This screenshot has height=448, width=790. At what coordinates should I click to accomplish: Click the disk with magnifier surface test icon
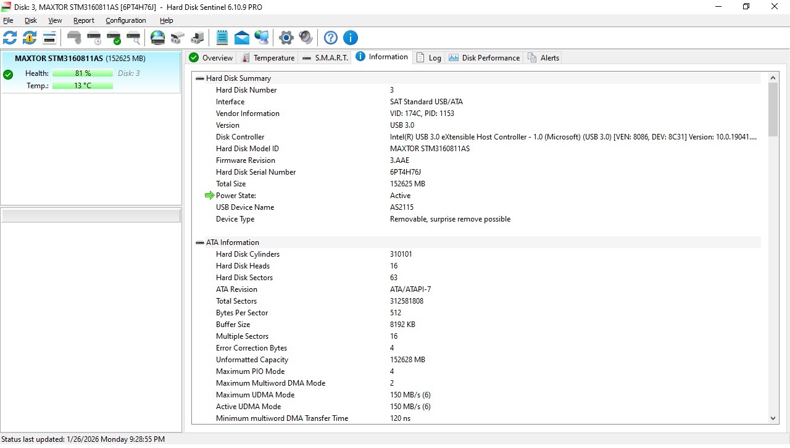tap(133, 38)
